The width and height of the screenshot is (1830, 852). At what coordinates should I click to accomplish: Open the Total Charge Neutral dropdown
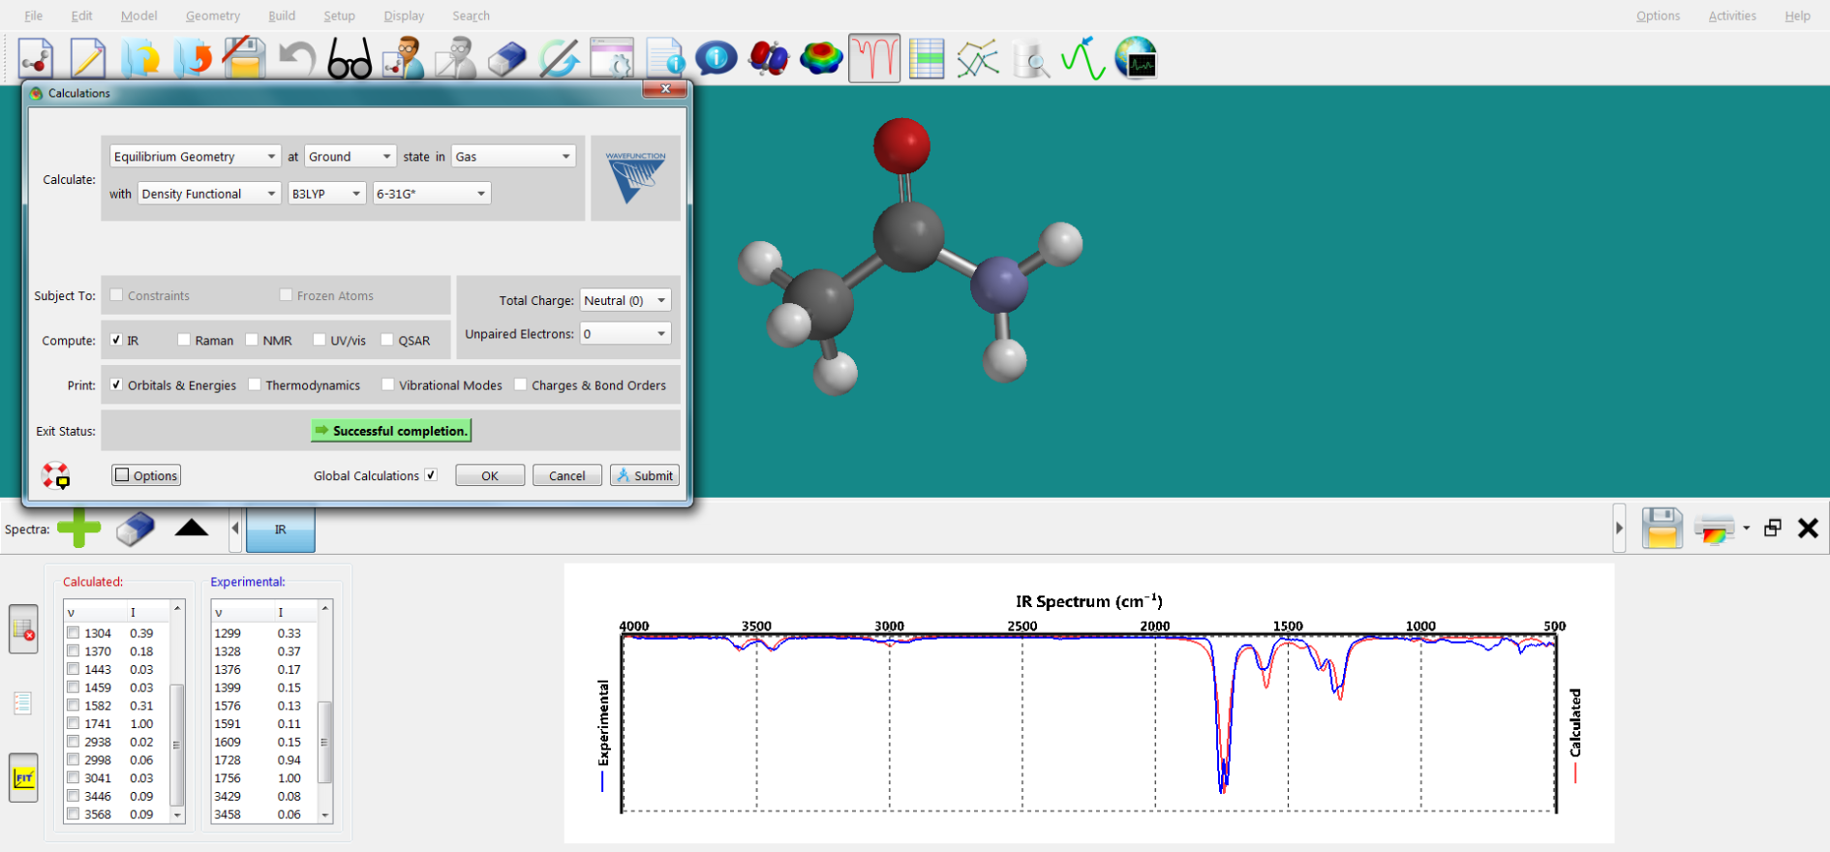(x=625, y=301)
